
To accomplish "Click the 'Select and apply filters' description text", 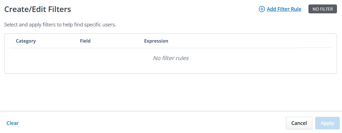I will [x=60, y=25].
